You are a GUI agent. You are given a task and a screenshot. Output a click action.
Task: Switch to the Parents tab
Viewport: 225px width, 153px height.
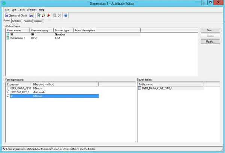[27, 21]
